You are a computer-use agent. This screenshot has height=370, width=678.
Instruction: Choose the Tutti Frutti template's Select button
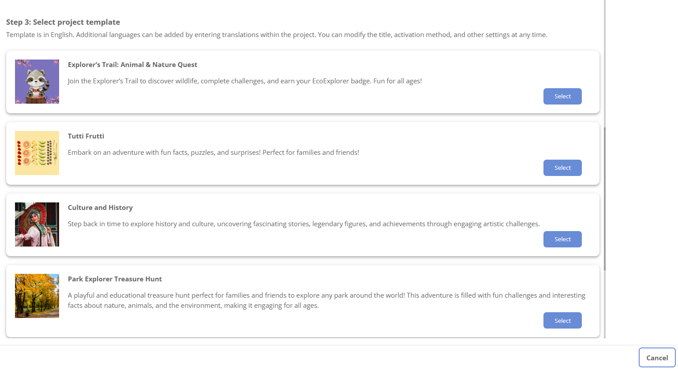562,168
